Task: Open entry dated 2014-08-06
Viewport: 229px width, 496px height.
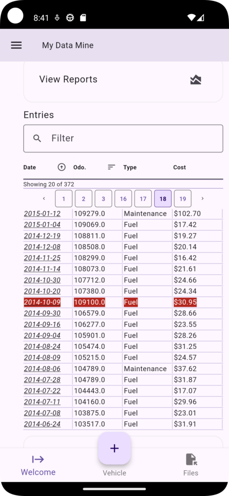Action: pos(42,369)
